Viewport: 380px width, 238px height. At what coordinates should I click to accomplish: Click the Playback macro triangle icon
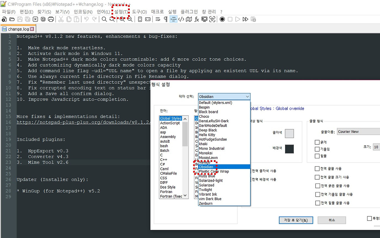(x=237, y=19)
